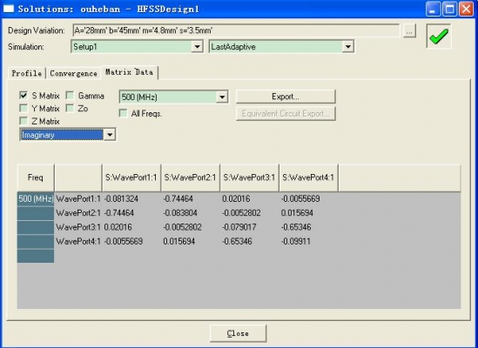Expand the Setup1 simulation dropdown

click(x=198, y=47)
